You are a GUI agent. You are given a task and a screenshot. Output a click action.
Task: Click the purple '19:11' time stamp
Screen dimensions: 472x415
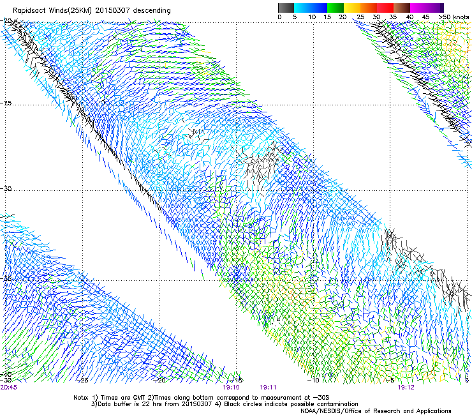coord(268,388)
